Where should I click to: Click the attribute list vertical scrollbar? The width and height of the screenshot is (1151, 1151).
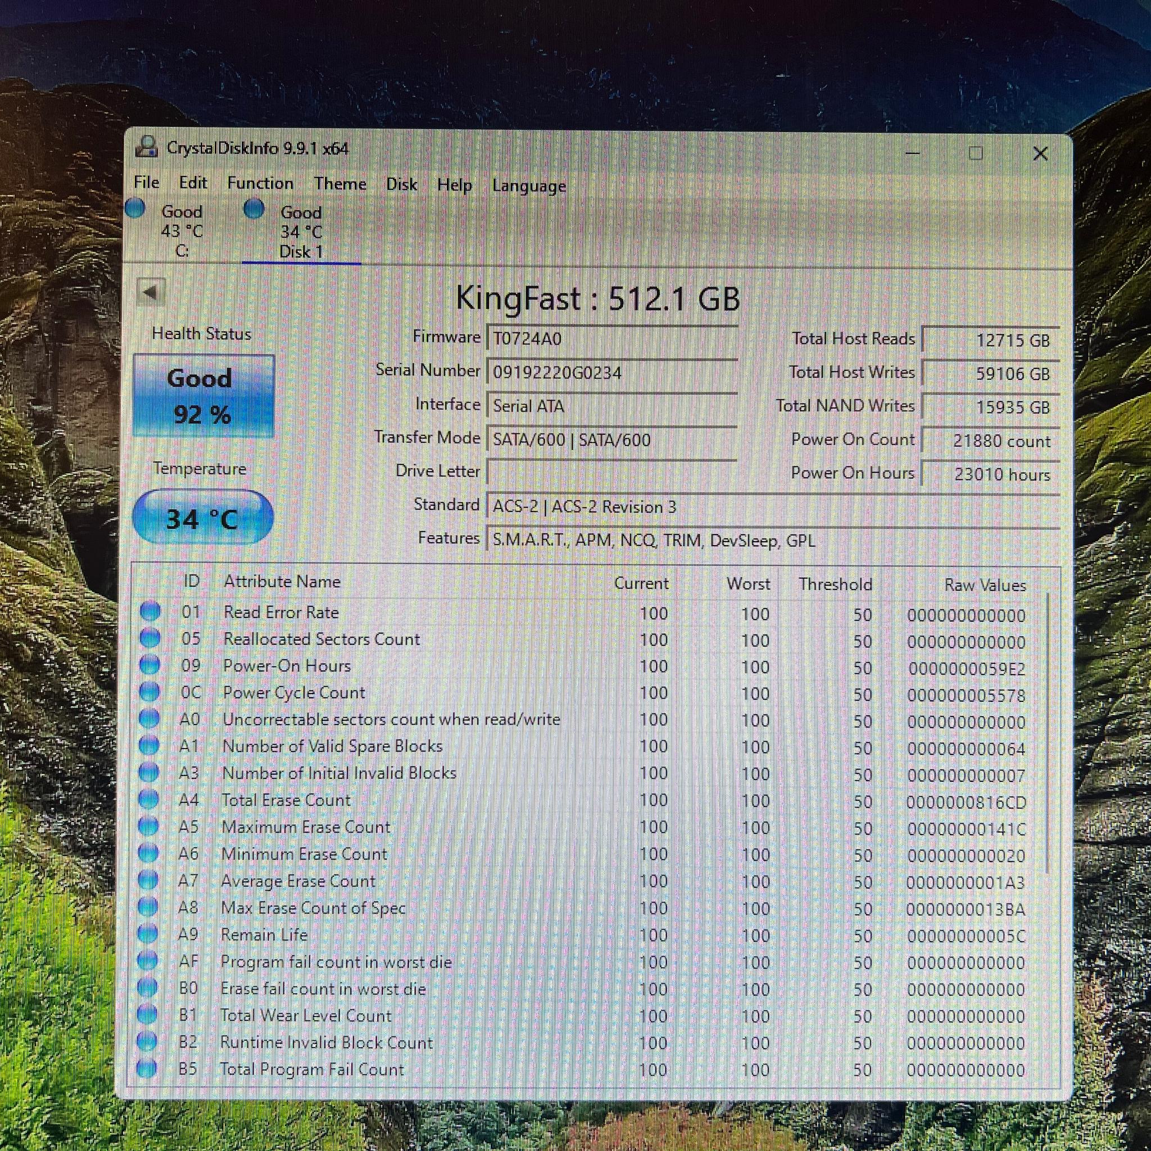[x=1048, y=733]
